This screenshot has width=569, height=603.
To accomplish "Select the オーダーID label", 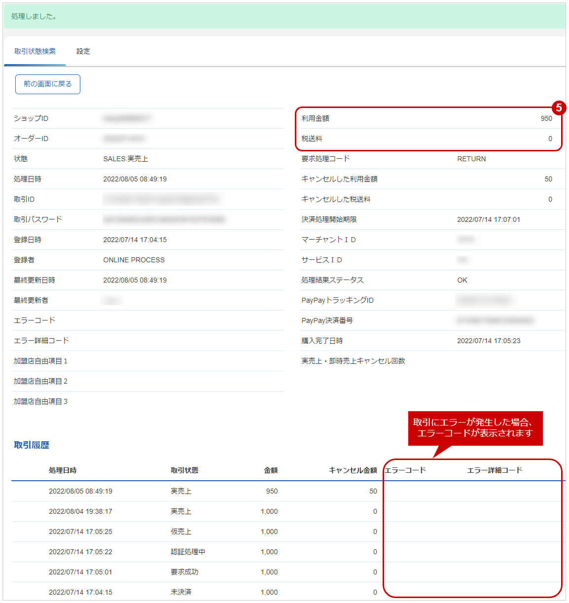I will [x=31, y=139].
